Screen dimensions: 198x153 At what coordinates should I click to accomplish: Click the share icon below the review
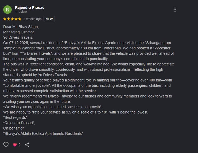27,145
